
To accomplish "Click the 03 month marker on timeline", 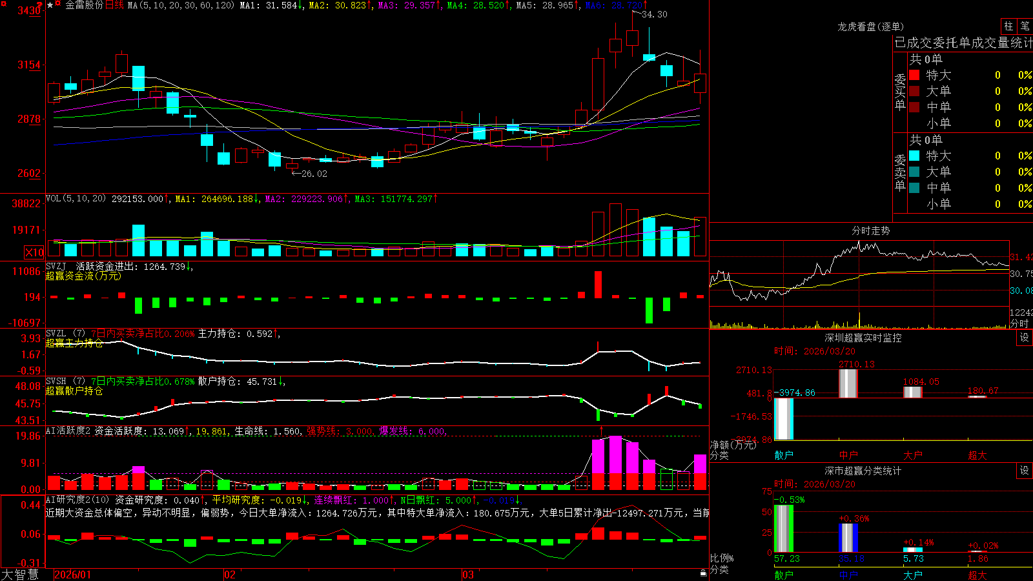I will 468,575.
